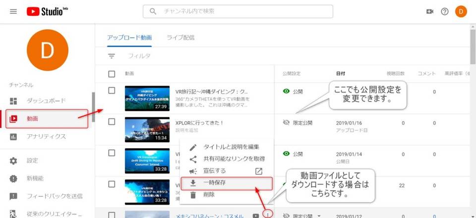Click the three-dot options icon on bottom row
The height and width of the screenshot is (218, 476).
click(268, 215)
